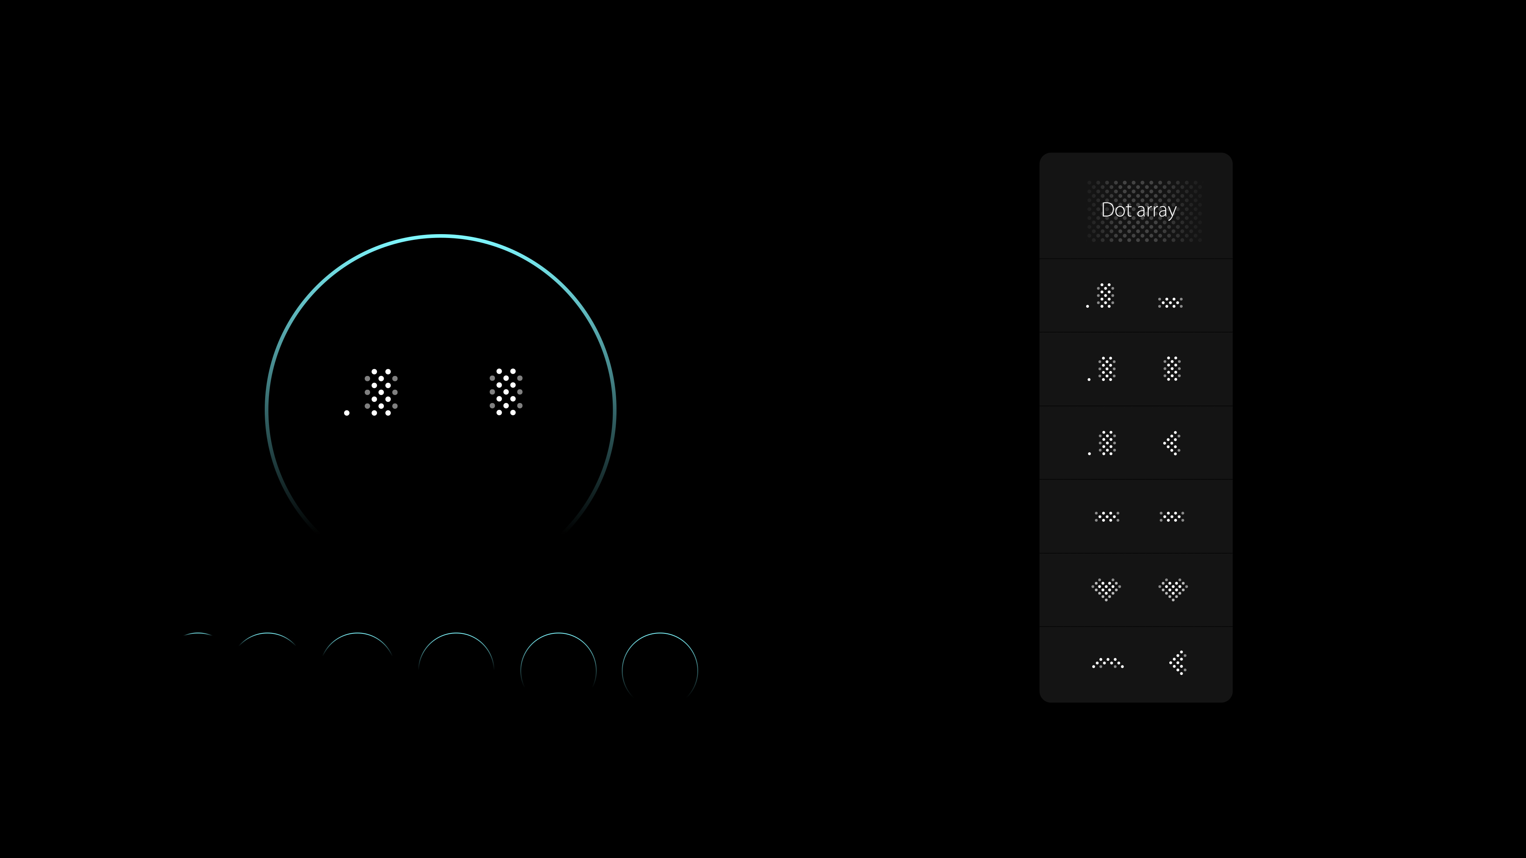The height and width of the screenshot is (858, 1526).
Task: Select the Dot array panel header
Action: coord(1139,209)
